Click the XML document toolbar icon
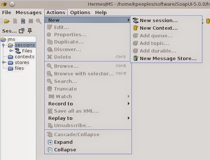The width and height of the screenshot is (210, 160). tap(15, 21)
